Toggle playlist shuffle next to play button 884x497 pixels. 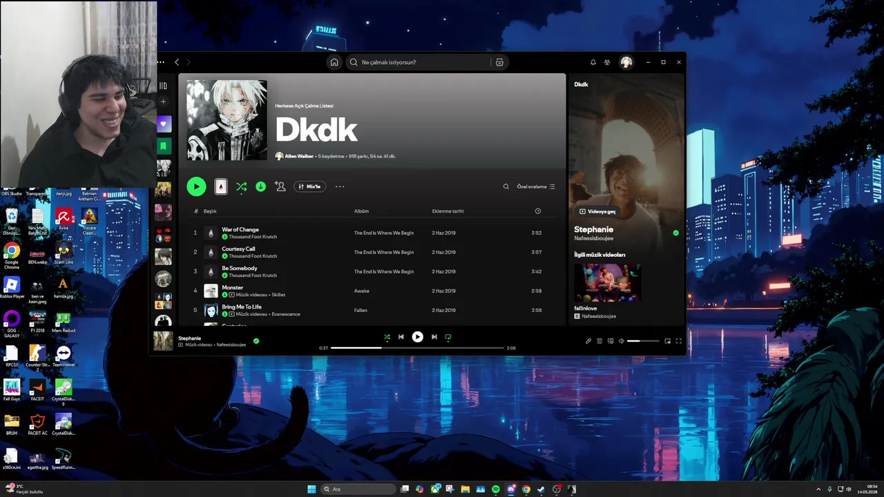241,186
